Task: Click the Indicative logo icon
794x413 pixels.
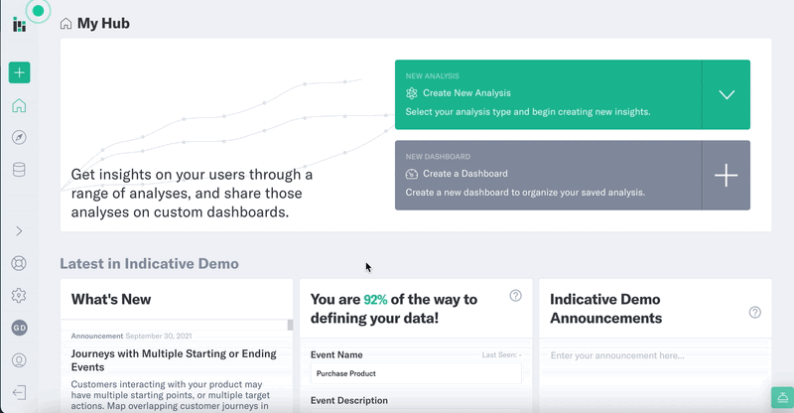Action: tap(19, 25)
